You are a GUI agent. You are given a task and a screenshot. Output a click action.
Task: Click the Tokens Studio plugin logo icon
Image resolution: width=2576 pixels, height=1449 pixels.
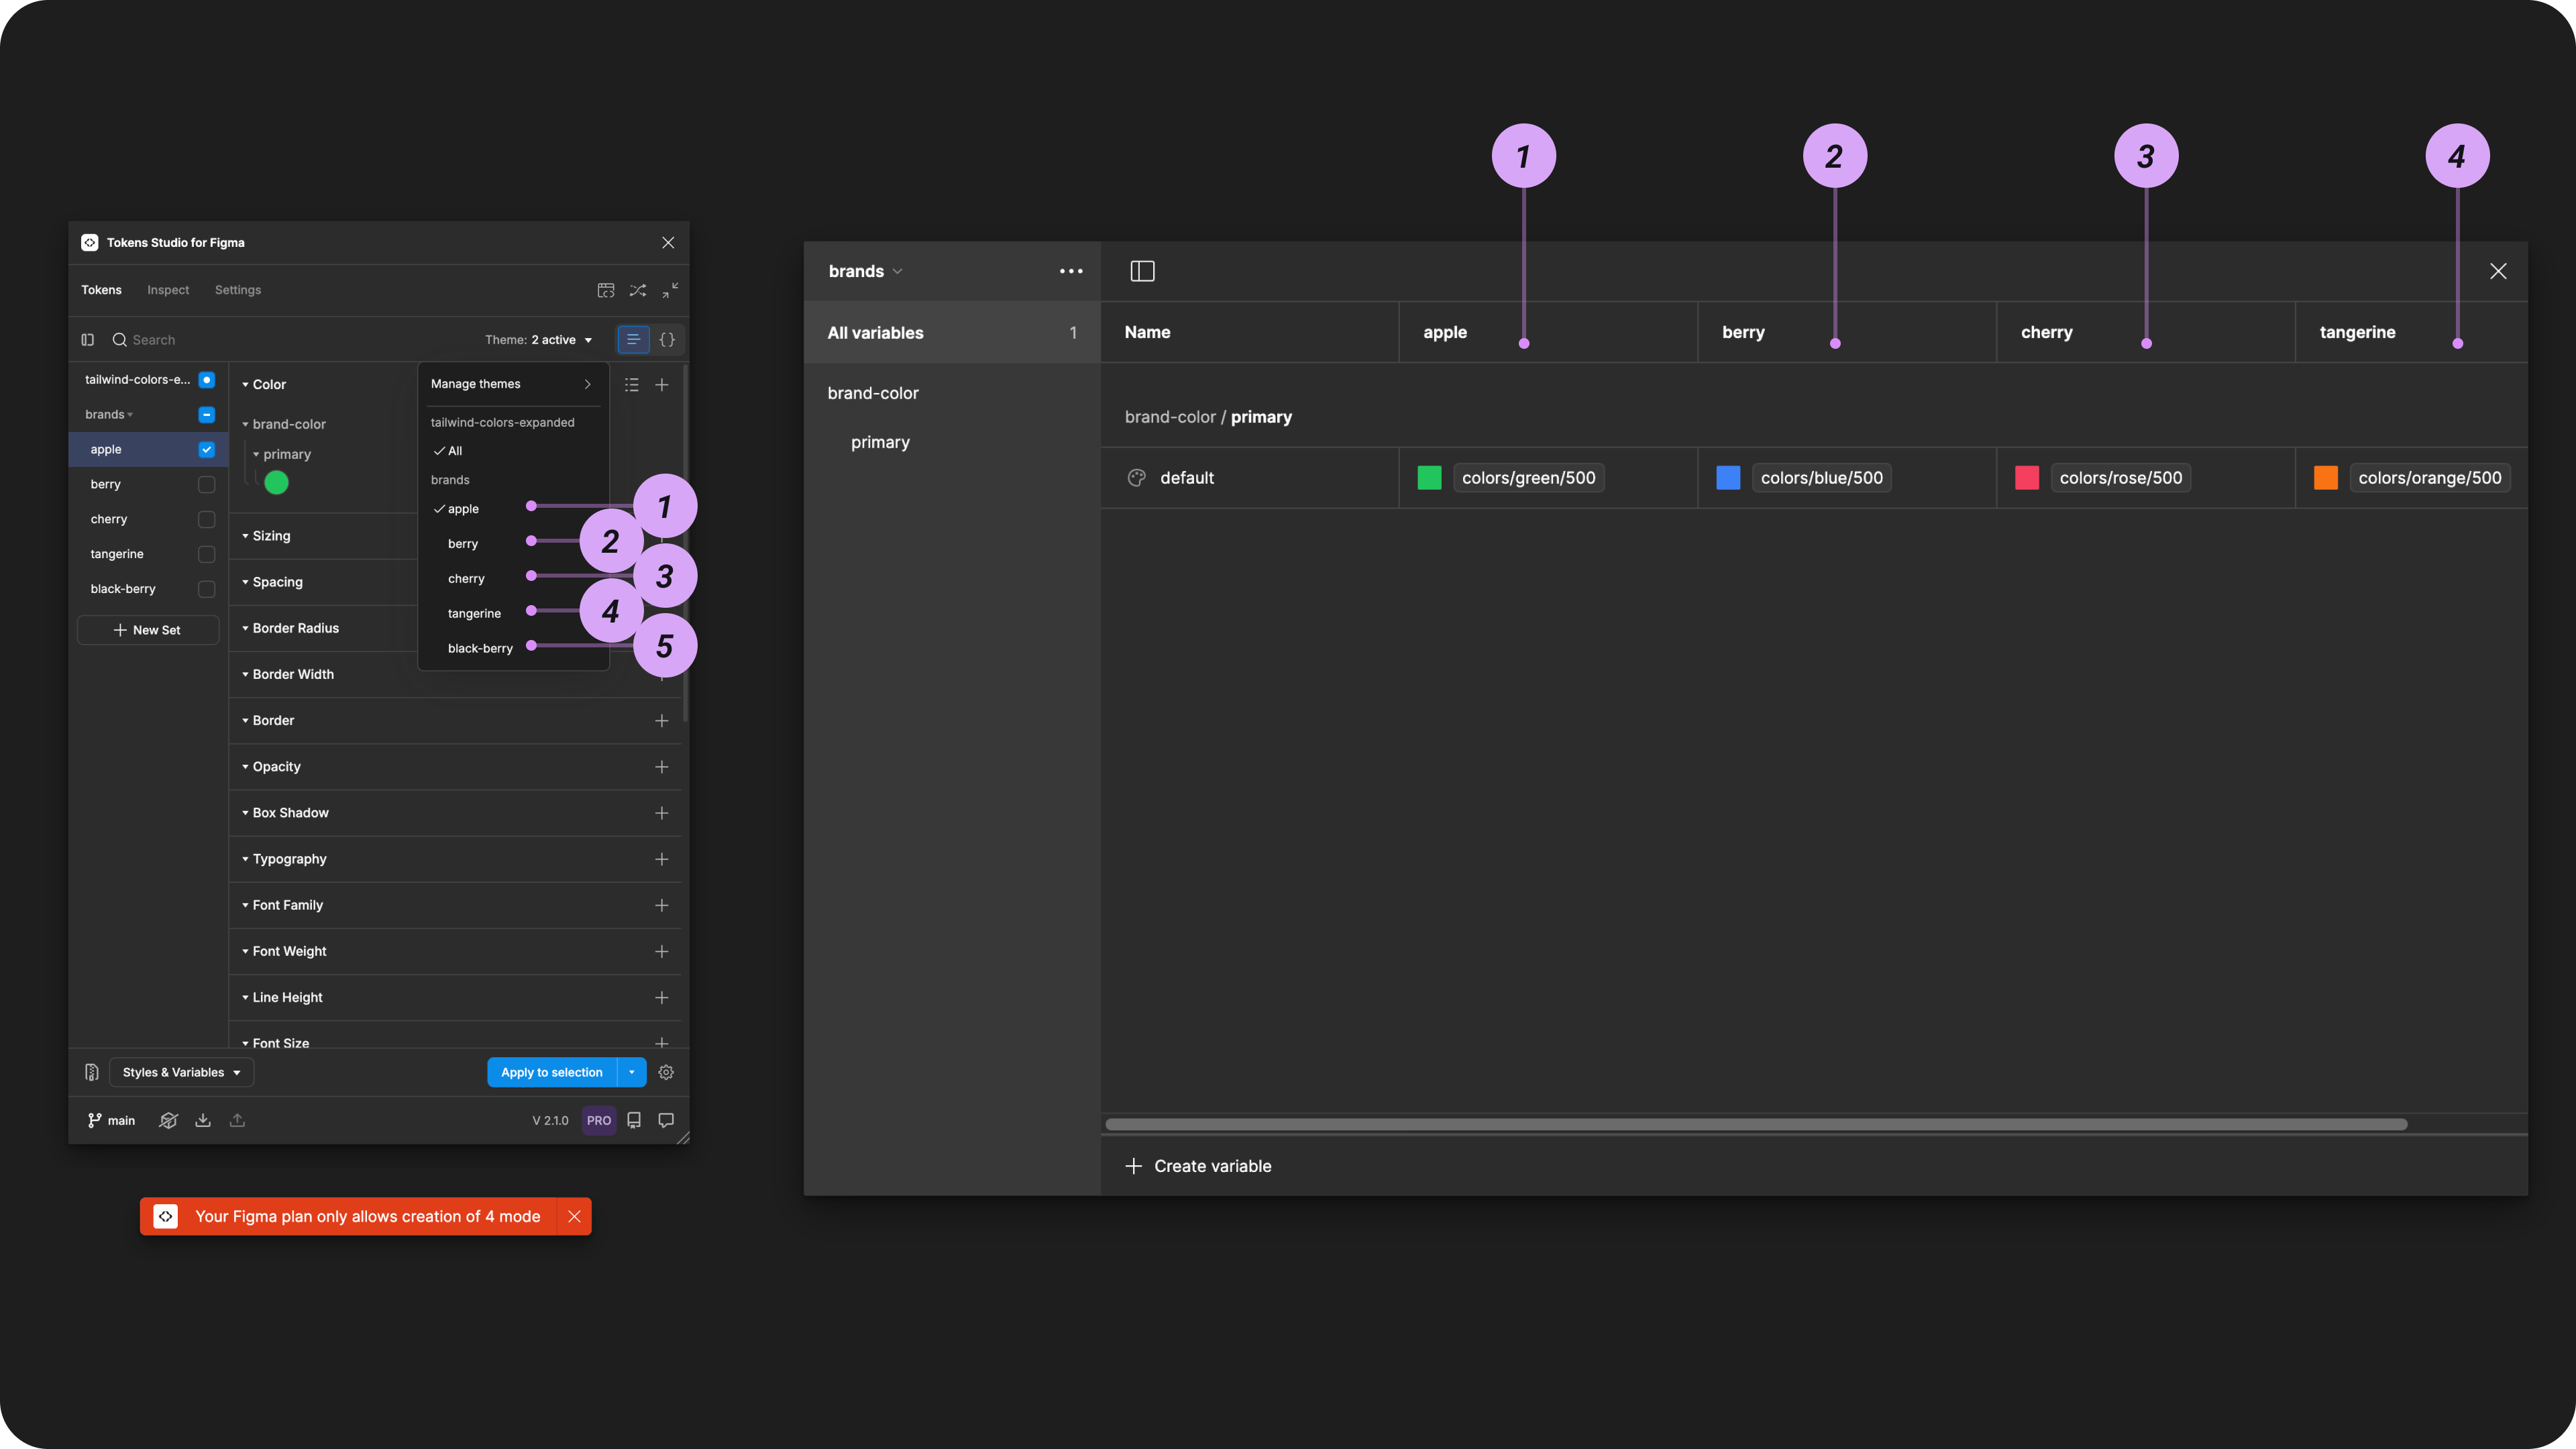tap(90, 243)
